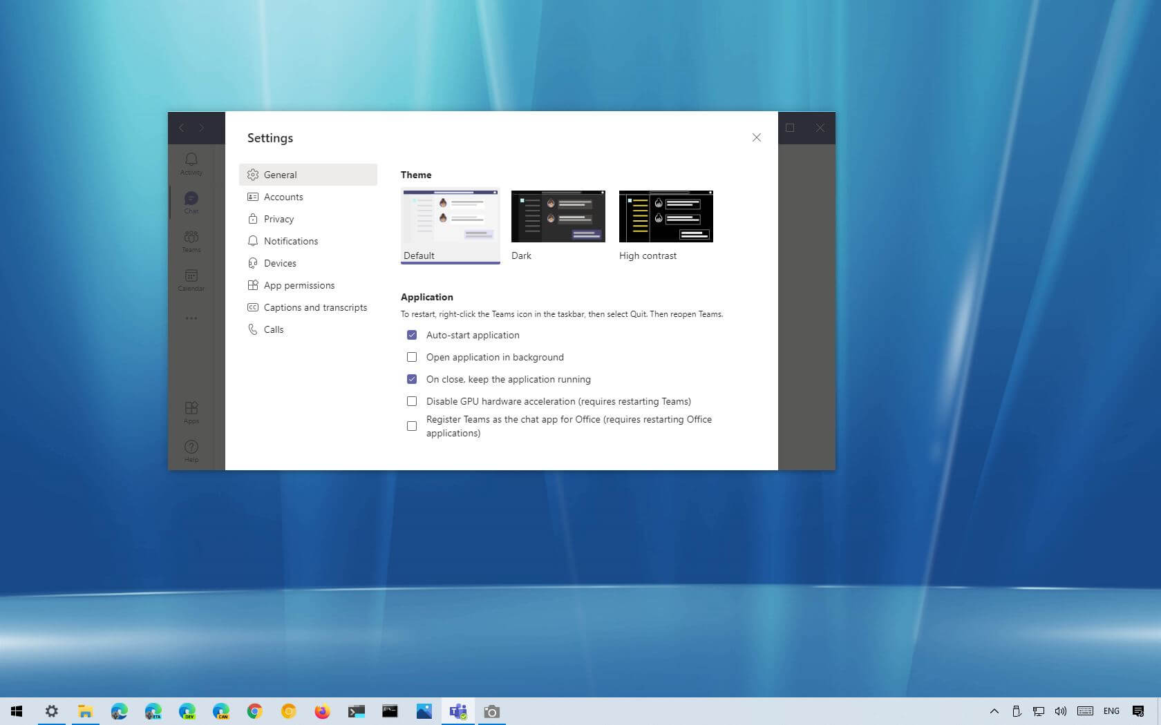Open the Chat icon in sidebar
This screenshot has height=725, width=1161.
[x=191, y=202]
